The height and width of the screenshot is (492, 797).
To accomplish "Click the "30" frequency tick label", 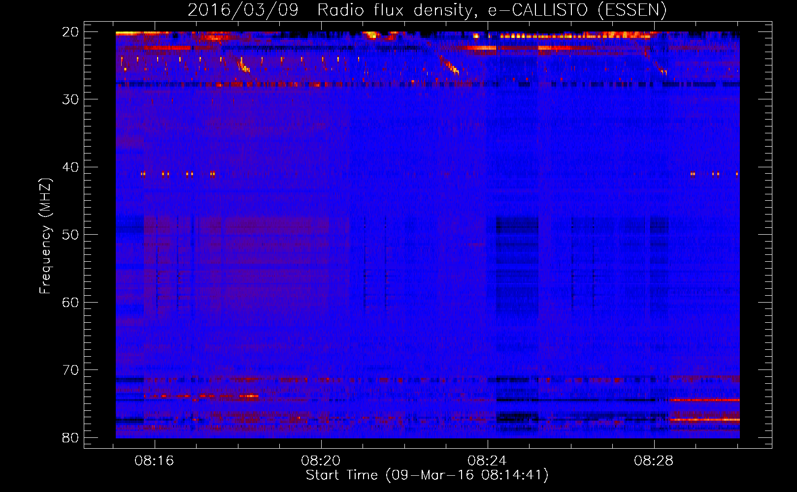I will tap(71, 99).
